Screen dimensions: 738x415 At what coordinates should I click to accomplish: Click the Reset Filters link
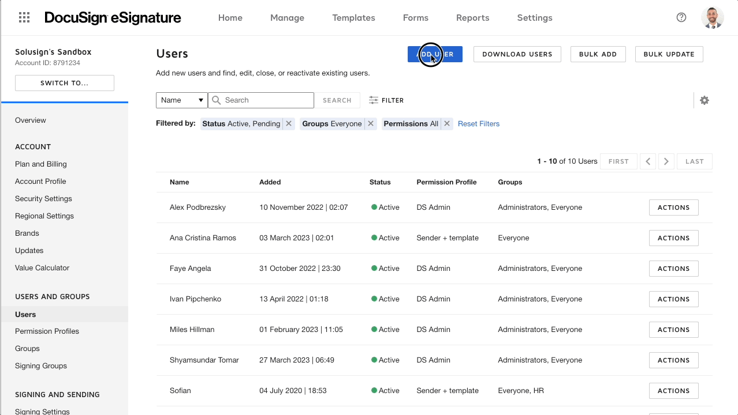[x=479, y=124]
